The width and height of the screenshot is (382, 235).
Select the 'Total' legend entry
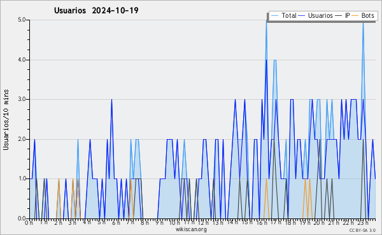[289, 15]
